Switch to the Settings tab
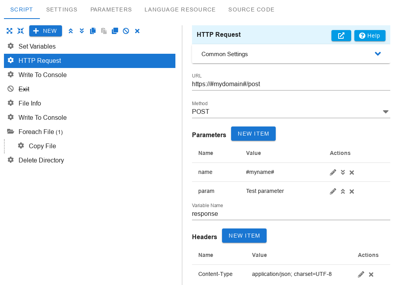 click(62, 9)
